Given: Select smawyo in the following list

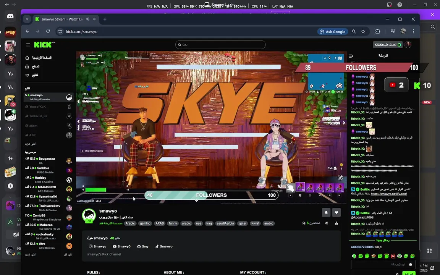Looking at the screenshot, I should tap(49, 97).
